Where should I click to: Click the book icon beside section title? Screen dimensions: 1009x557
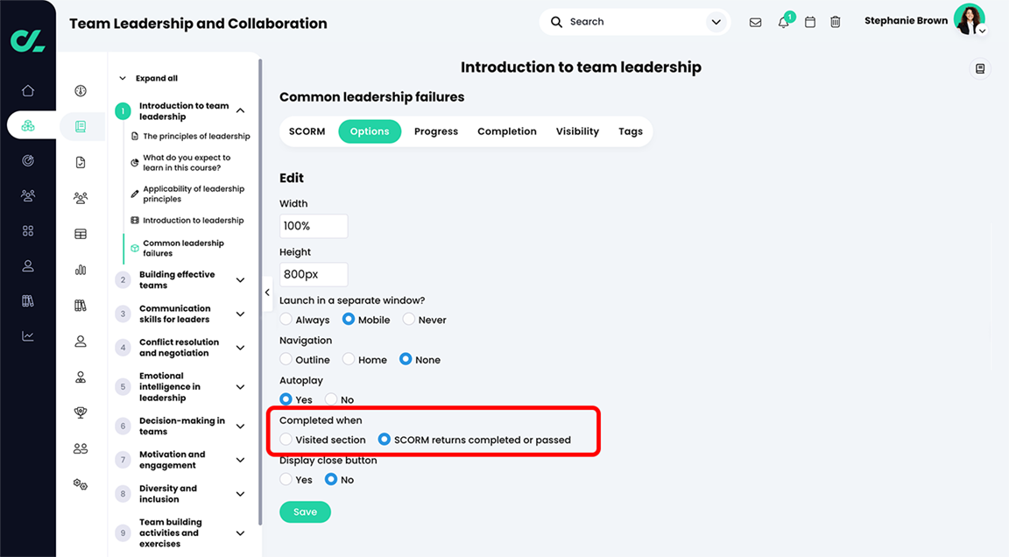(x=980, y=69)
